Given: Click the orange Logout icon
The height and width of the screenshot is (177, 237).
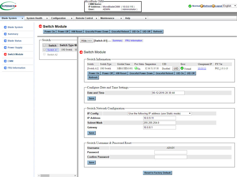Looking at the screenshot, I should pyautogui.click(x=213, y=6).
